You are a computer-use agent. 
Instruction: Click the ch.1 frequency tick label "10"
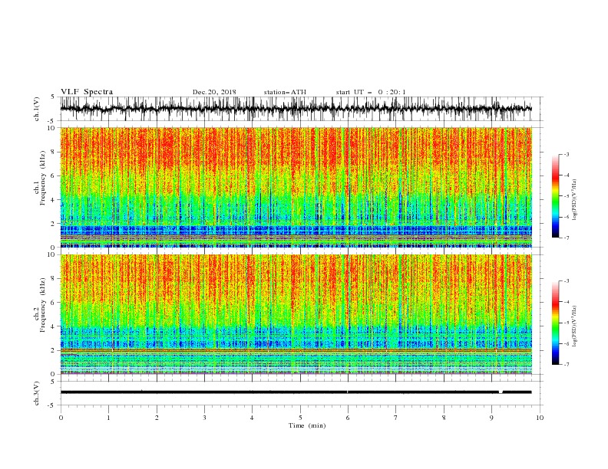click(52, 128)
